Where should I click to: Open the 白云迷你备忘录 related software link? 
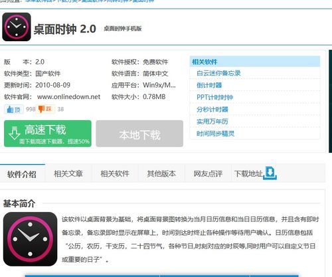[218, 73]
